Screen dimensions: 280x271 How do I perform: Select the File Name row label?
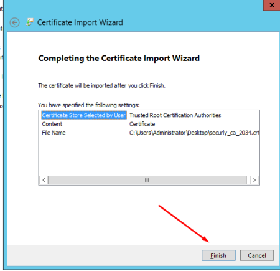tap(54, 133)
